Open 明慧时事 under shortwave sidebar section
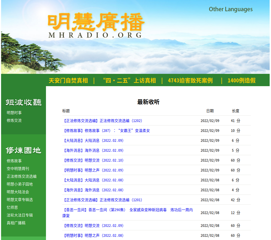The image size is (271, 240). click(14, 113)
